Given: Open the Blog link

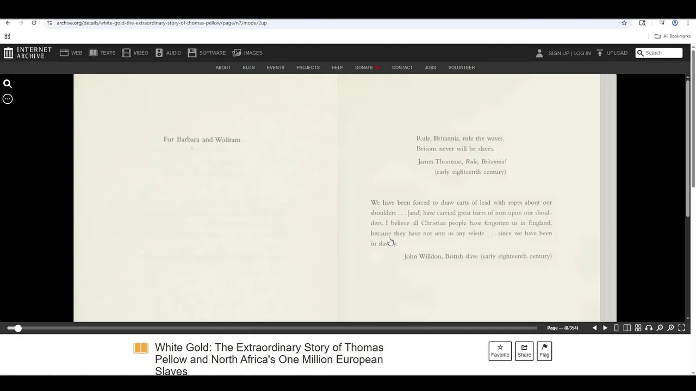Looking at the screenshot, I should coord(248,67).
